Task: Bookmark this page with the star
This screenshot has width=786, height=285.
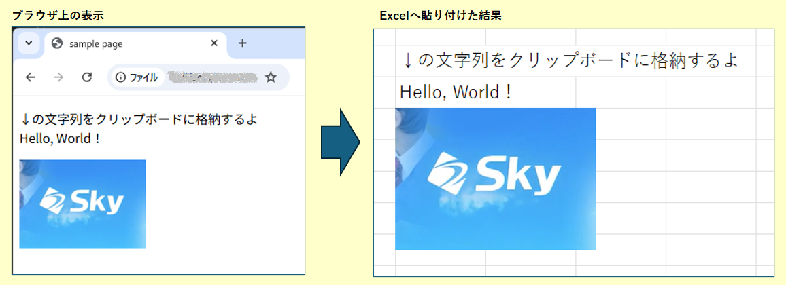Action: [x=271, y=77]
